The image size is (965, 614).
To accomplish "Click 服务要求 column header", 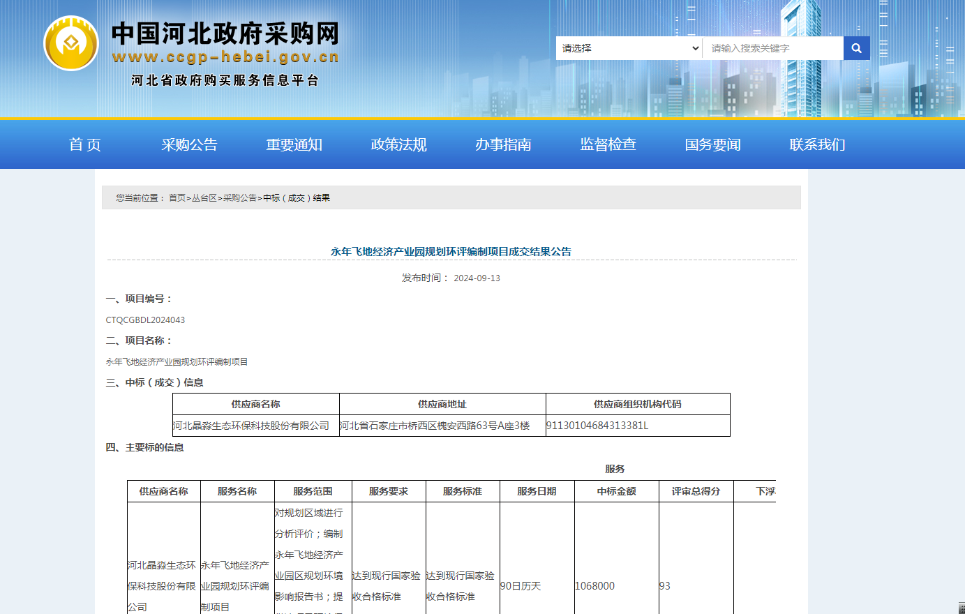I will [389, 491].
